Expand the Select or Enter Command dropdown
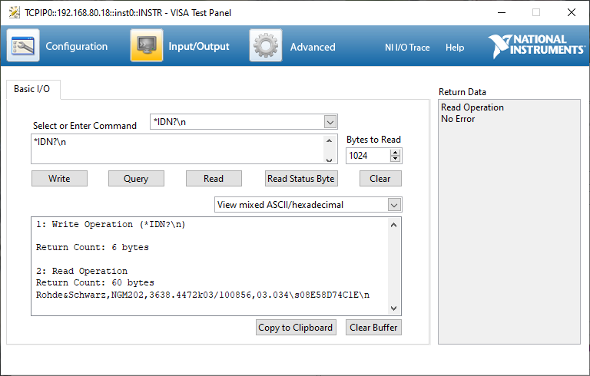Viewport: 590px width, 376px height. [x=330, y=122]
